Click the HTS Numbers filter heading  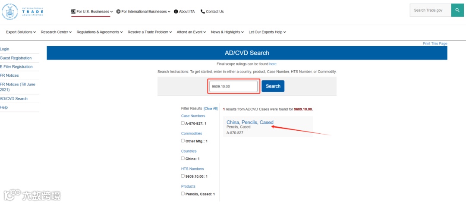192,169
